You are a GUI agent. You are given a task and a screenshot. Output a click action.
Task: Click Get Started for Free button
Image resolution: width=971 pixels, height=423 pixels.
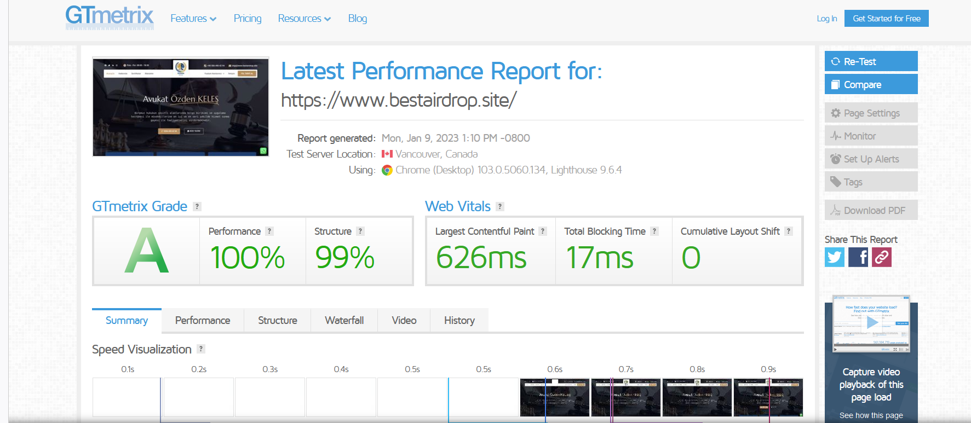pos(887,19)
